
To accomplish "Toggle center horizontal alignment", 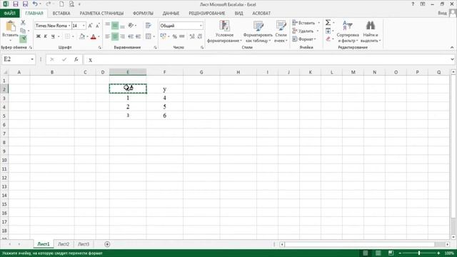I will point(115,36).
